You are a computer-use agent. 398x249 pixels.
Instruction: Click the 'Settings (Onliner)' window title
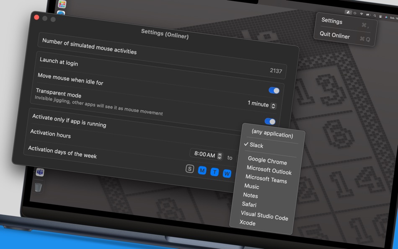[x=165, y=34]
